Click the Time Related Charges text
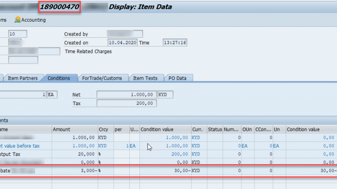 point(88,52)
